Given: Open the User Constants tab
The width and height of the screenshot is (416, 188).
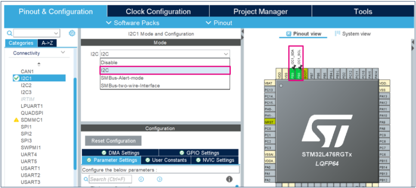Looking at the screenshot, I should coord(166,160).
